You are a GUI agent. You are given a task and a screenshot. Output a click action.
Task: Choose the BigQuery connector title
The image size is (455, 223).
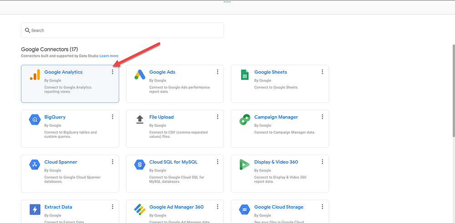[55, 117]
